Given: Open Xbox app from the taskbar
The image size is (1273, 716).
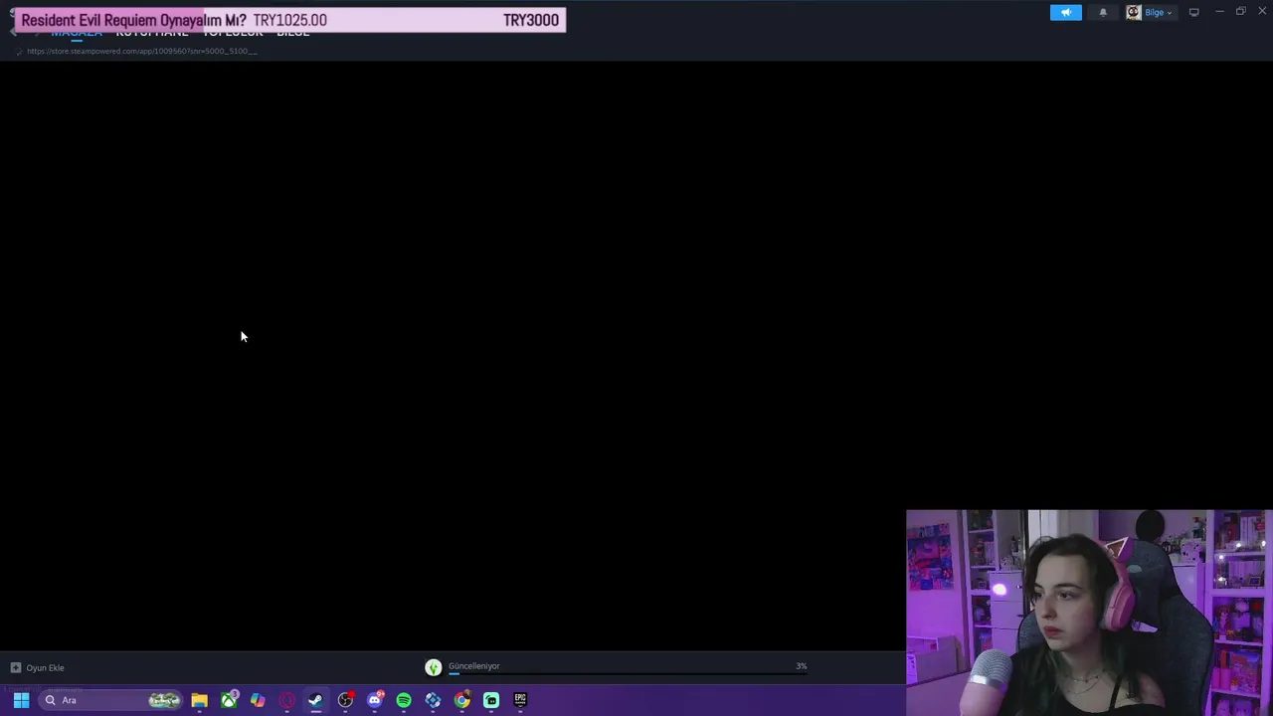Looking at the screenshot, I should click(x=229, y=700).
